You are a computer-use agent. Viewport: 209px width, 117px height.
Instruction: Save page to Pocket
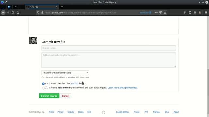tap(161, 13)
